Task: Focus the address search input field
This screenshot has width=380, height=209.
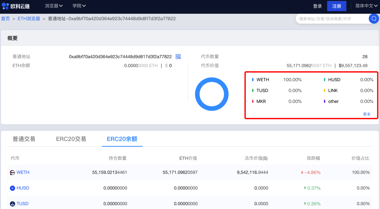Action: tap(332, 19)
